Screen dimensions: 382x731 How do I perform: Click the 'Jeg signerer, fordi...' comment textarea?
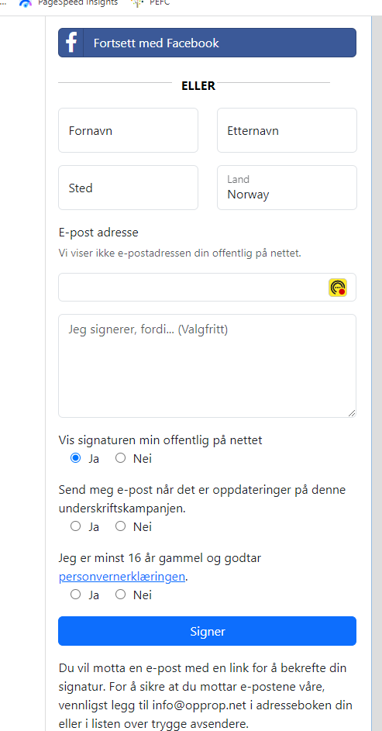(x=208, y=366)
